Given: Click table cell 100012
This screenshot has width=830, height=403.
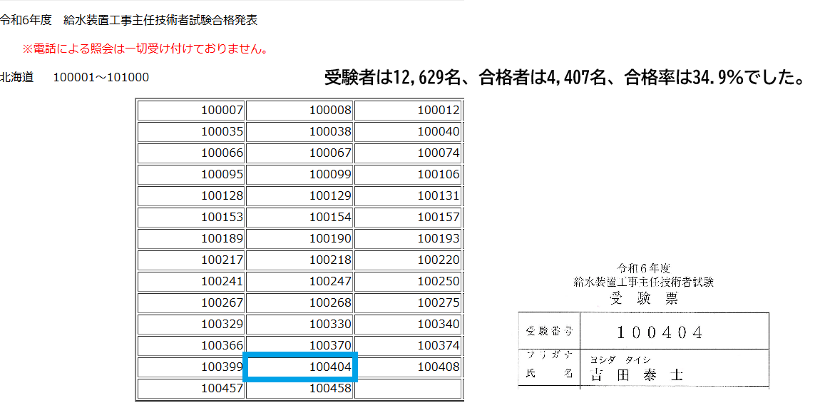Looking at the screenshot, I should pyautogui.click(x=408, y=111).
